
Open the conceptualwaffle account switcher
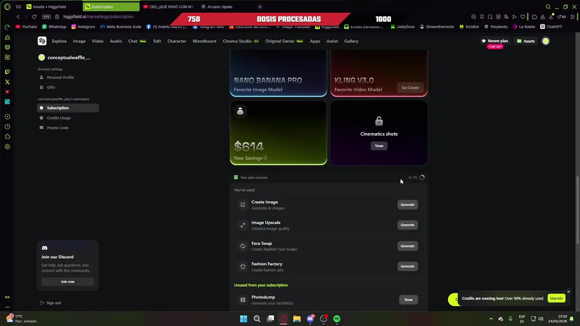tap(64, 58)
